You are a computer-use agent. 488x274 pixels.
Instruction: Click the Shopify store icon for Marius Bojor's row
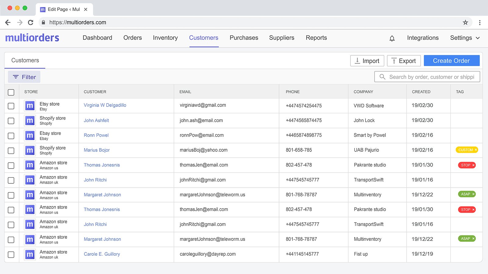[30, 150]
